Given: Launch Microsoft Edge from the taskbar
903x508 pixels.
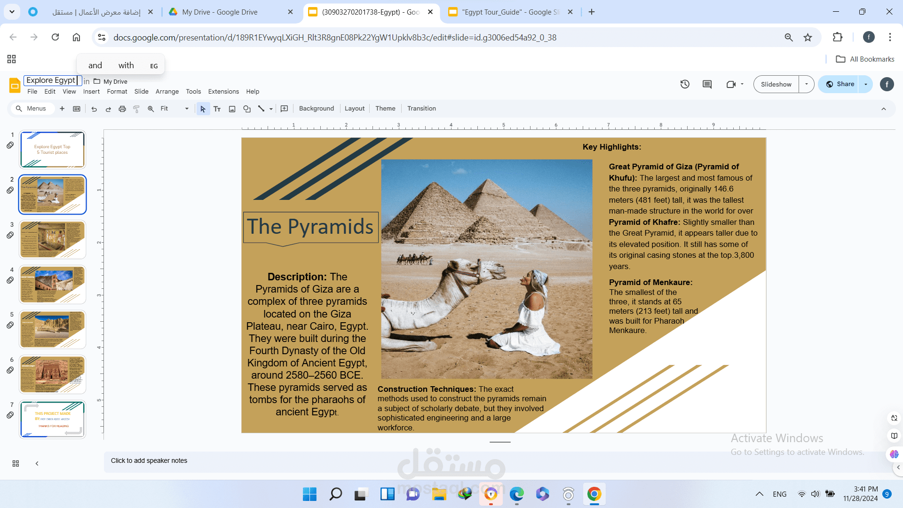Looking at the screenshot, I should coord(516,494).
